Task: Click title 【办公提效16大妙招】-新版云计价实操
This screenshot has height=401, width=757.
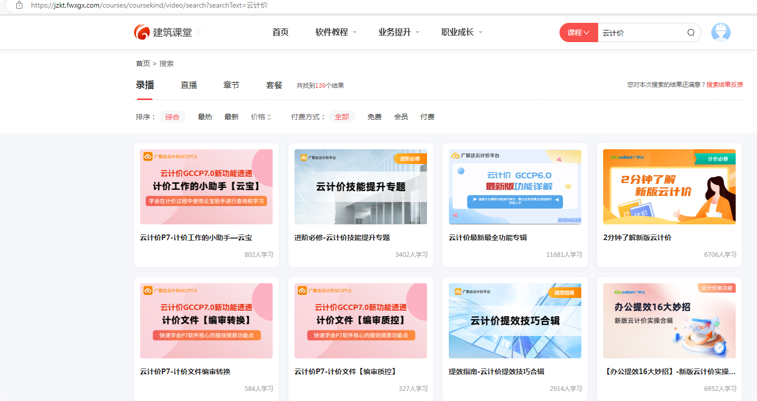Action: [669, 372]
